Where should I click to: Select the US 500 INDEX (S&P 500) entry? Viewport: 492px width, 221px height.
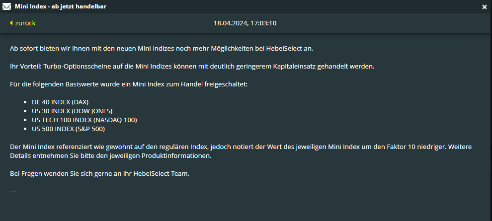coord(68,129)
